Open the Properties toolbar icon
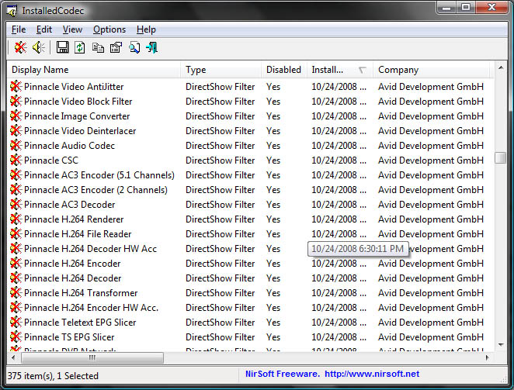 [x=116, y=48]
